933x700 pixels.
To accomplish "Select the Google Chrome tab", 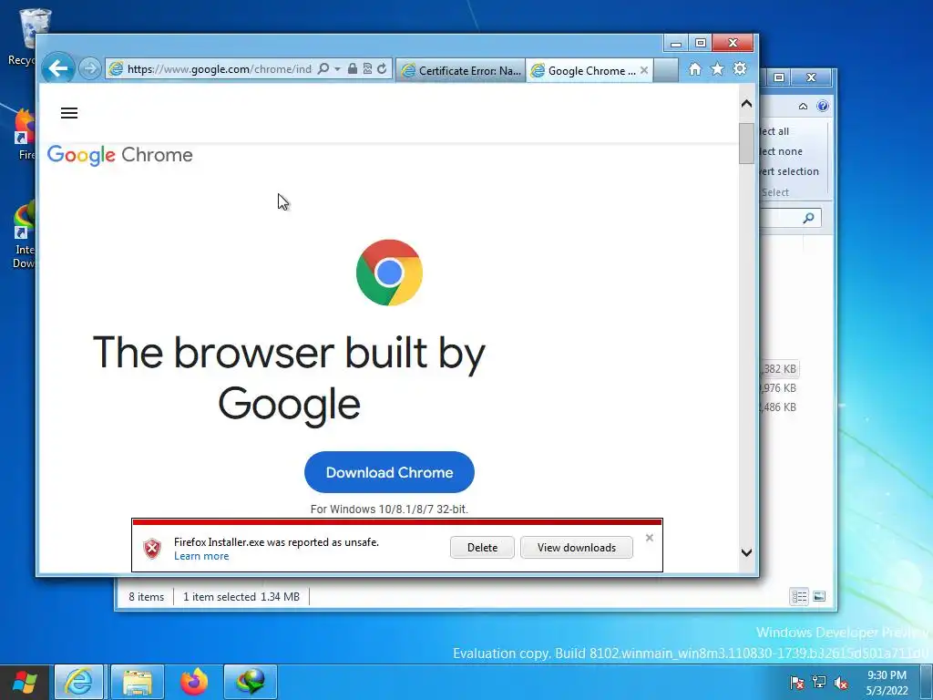I will pos(585,71).
